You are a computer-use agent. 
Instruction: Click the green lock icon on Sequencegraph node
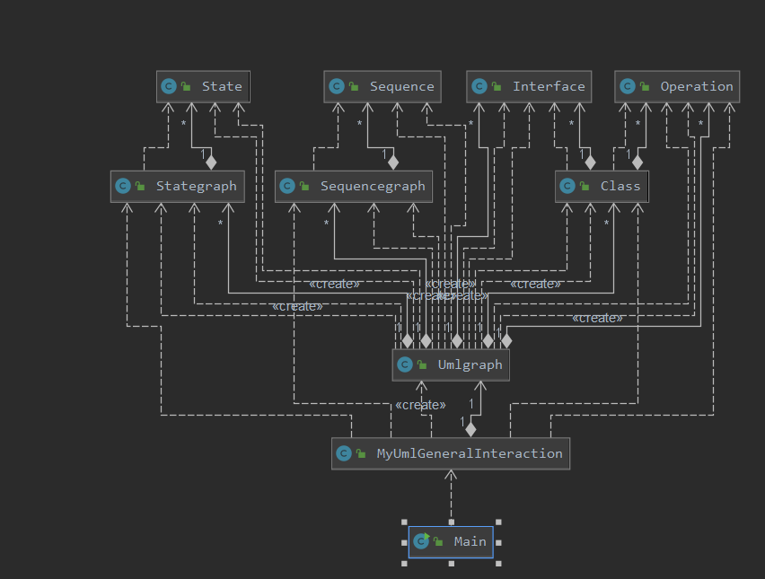pos(304,187)
